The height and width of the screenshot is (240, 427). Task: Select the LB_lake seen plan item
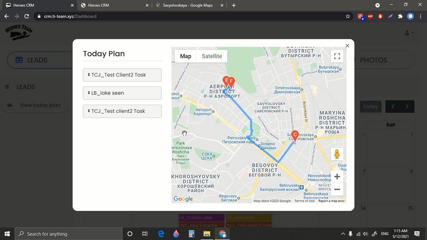[x=122, y=93]
